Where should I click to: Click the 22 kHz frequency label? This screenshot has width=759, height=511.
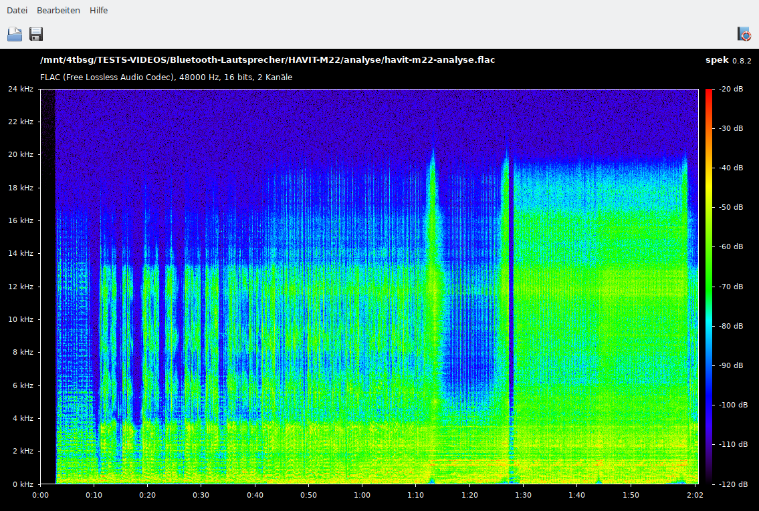pyautogui.click(x=20, y=122)
